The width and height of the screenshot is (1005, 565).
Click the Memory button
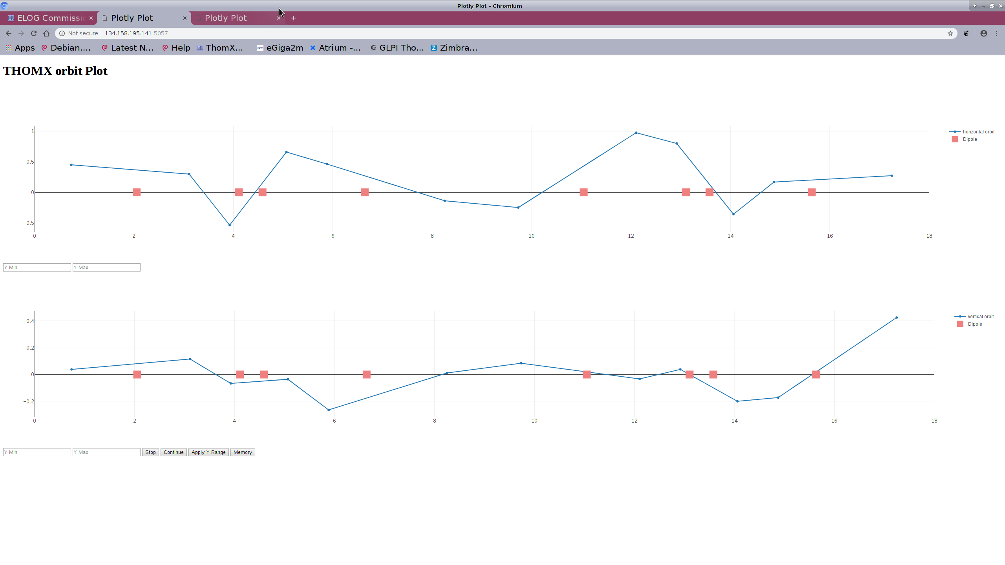[242, 452]
